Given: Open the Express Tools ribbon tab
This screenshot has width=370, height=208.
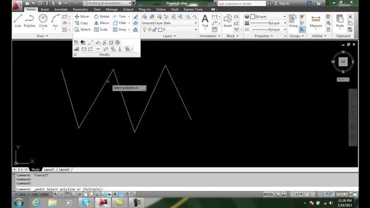Looking at the screenshot, I should coord(193,9).
